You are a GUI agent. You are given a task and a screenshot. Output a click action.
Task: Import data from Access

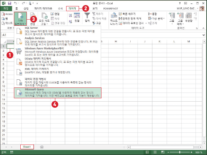(x=7, y=14)
